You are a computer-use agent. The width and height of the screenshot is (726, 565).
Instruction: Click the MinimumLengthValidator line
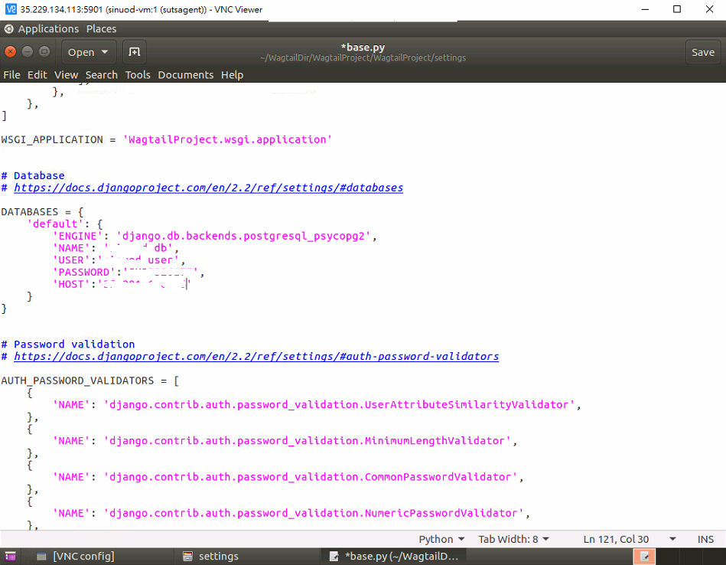tap(285, 441)
